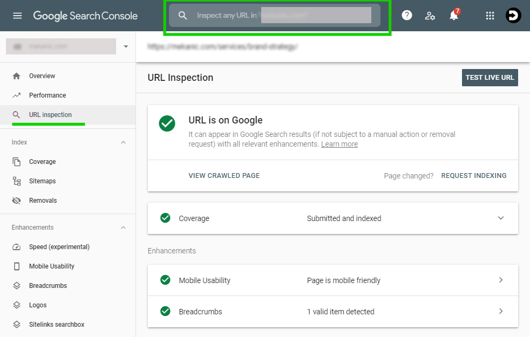Click the 'Coverage' label in results card
The width and height of the screenshot is (530, 337).
194,218
